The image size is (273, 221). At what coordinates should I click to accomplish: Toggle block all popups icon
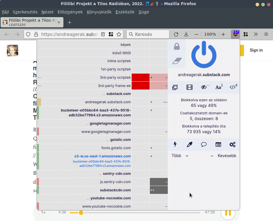(x=175, y=87)
